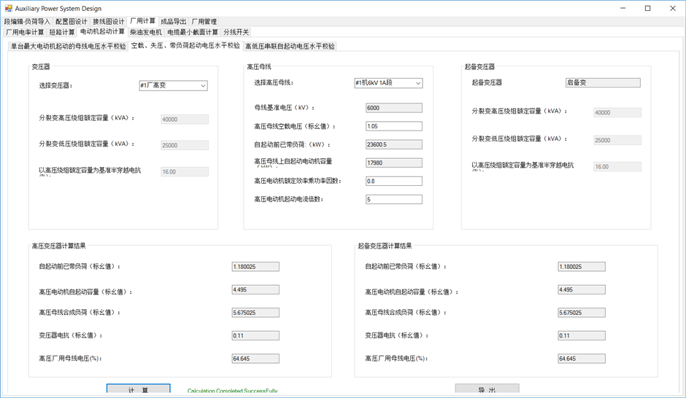
Task: Edit the 起动电流倍数 field showing 5
Action: [394, 199]
